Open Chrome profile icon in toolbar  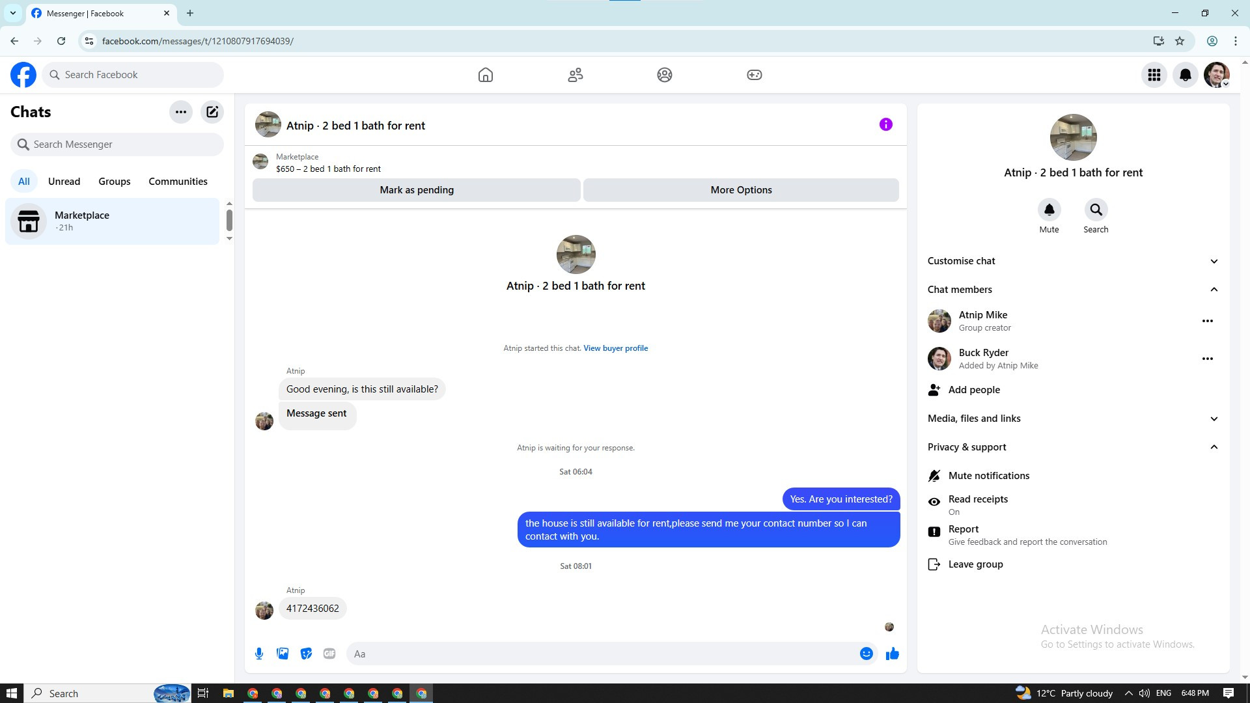tap(1212, 41)
